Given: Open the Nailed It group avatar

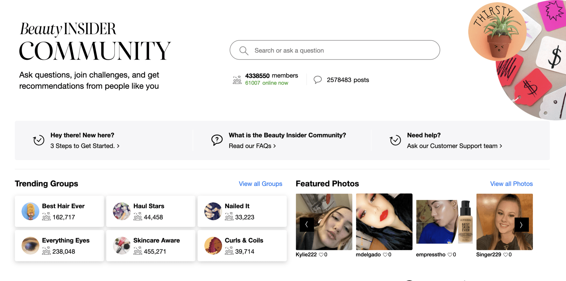Looking at the screenshot, I should 213,211.
